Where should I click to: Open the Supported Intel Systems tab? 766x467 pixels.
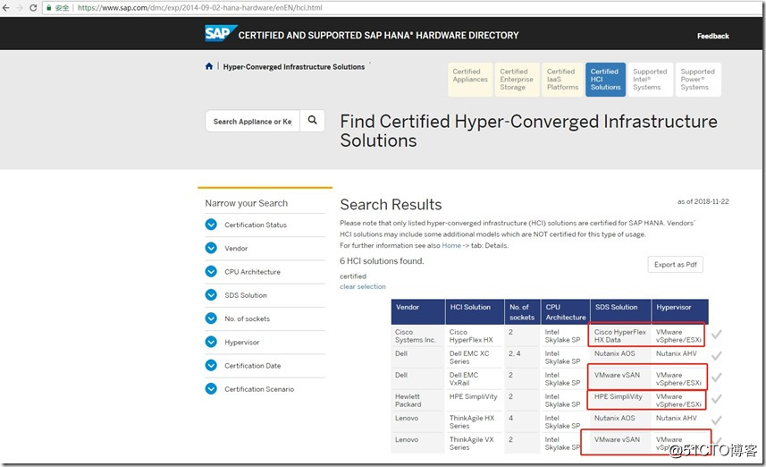[650, 80]
